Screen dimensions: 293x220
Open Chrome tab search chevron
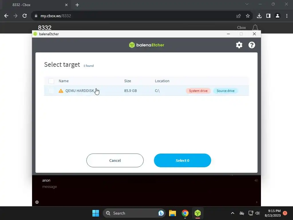(247, 4)
